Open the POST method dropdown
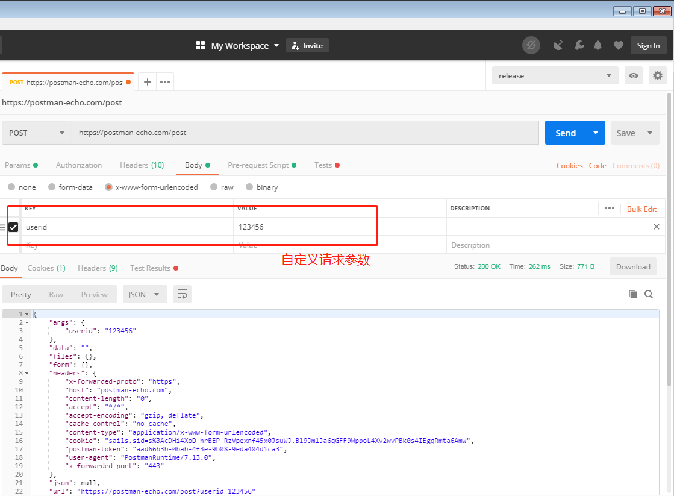The image size is (674, 496). click(x=37, y=133)
